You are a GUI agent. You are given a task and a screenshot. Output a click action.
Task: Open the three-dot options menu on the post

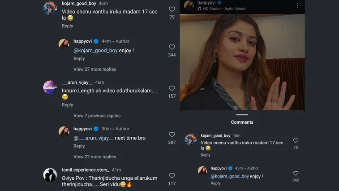(298, 5)
